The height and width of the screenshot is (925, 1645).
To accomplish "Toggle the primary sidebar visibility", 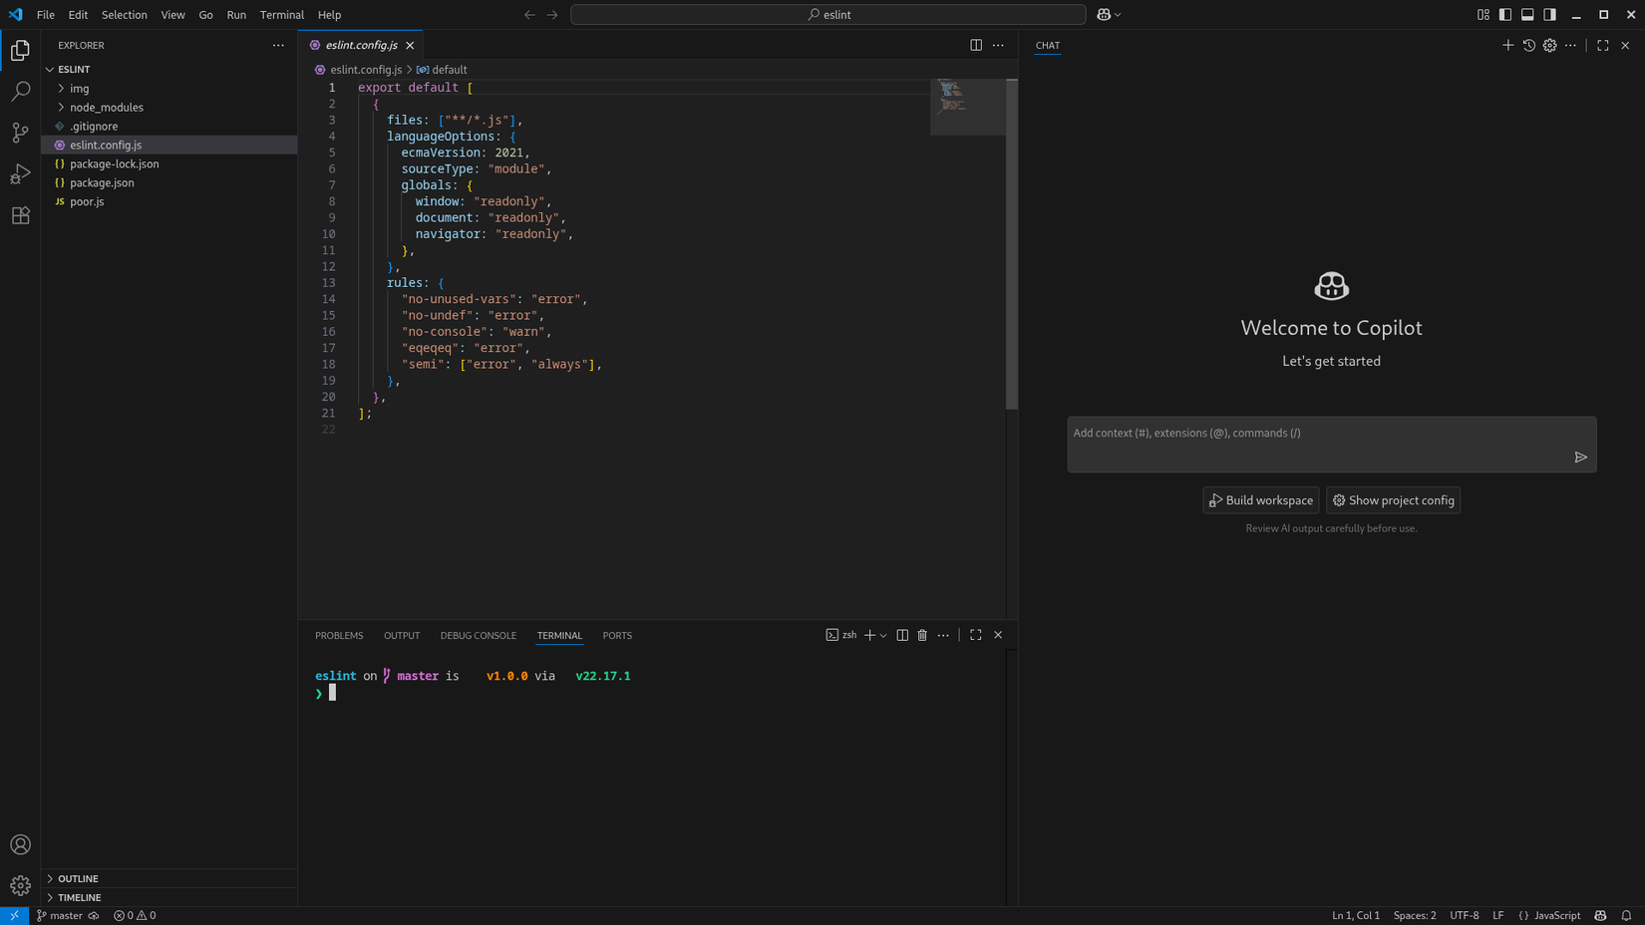I will [x=1504, y=14].
